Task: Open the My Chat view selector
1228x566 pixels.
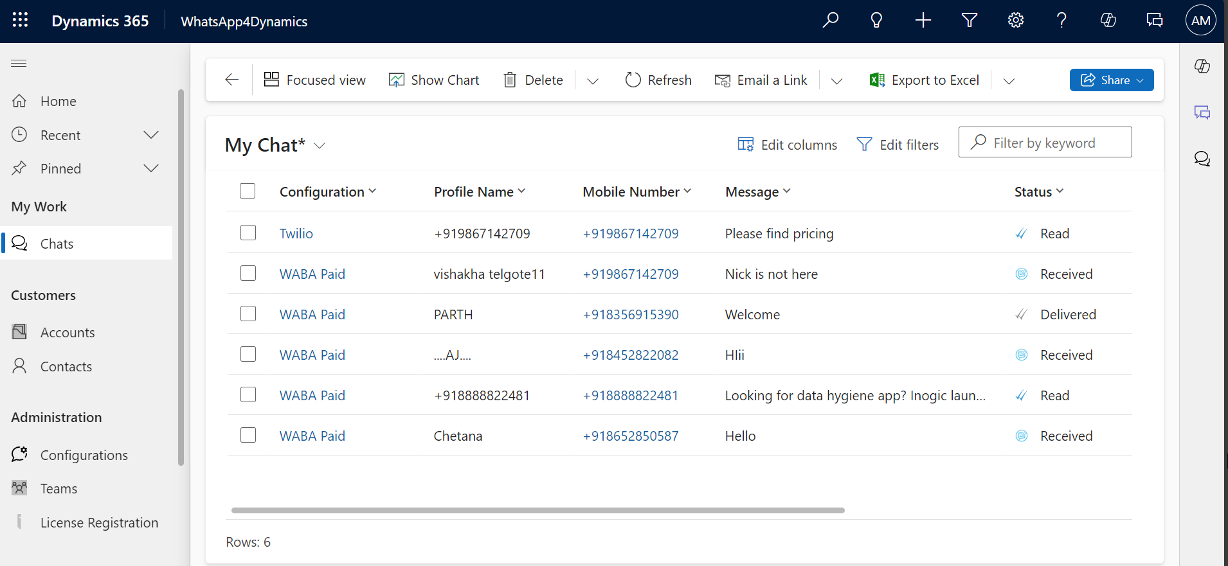Action: tap(275, 145)
